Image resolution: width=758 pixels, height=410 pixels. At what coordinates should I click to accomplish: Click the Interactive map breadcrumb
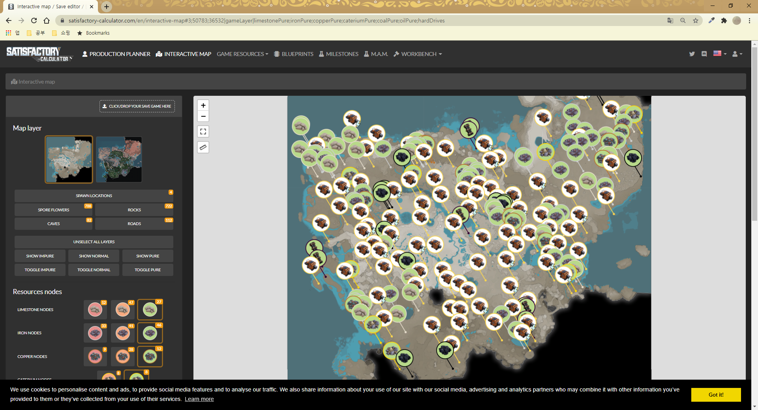pos(33,82)
